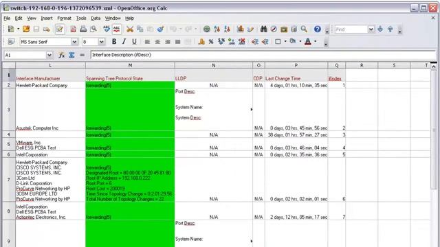Apply Percent number format
Viewport: 440px width, 247px height.
211,42
